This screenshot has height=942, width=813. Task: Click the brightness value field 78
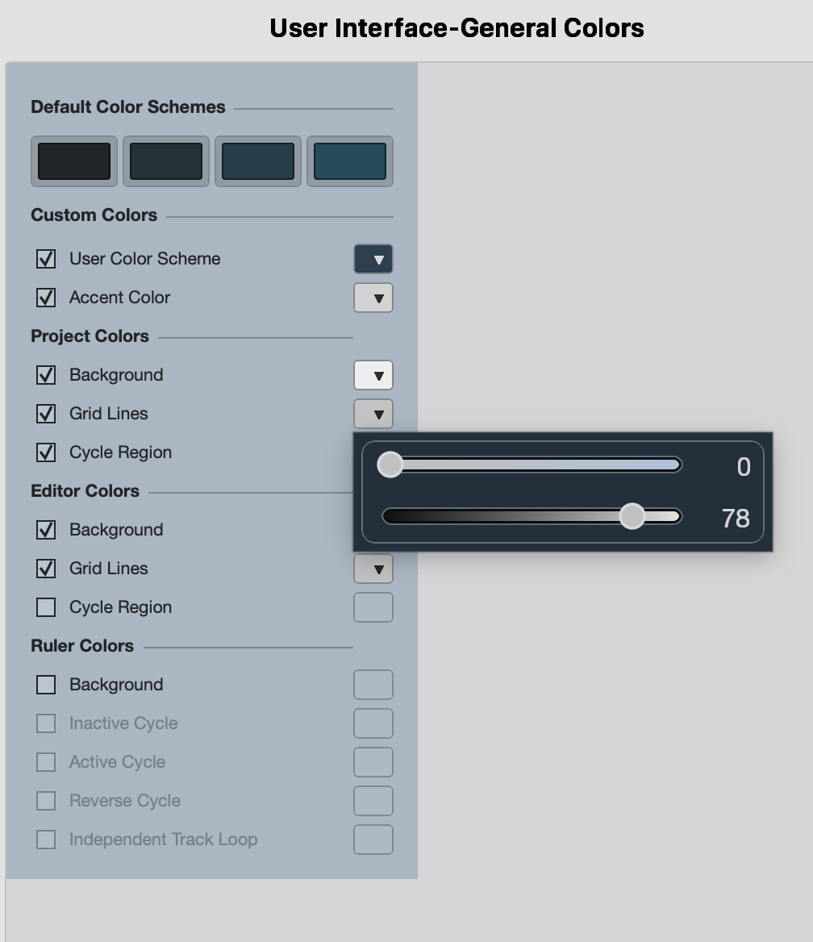click(736, 519)
